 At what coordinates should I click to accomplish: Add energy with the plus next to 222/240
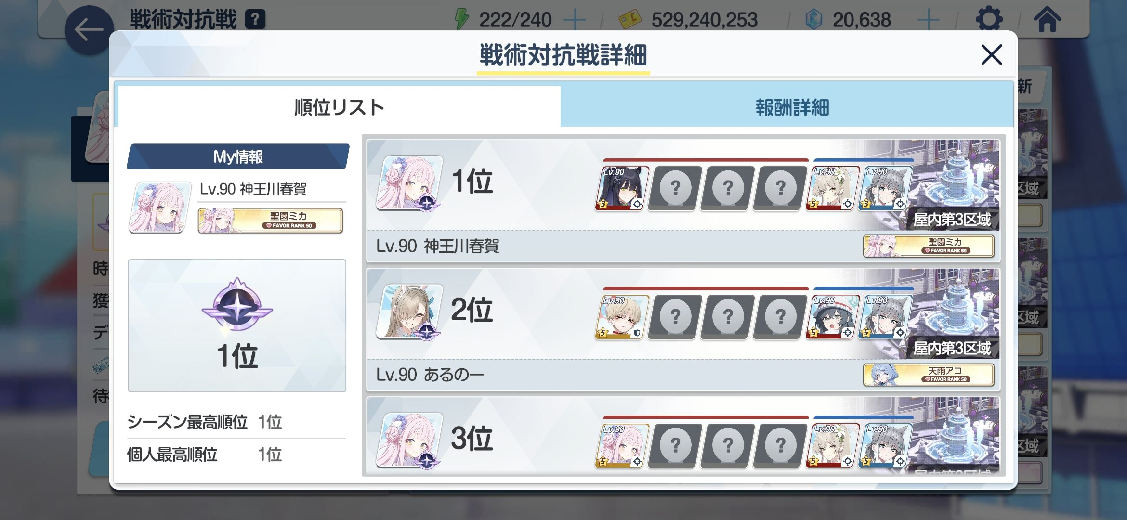click(575, 20)
